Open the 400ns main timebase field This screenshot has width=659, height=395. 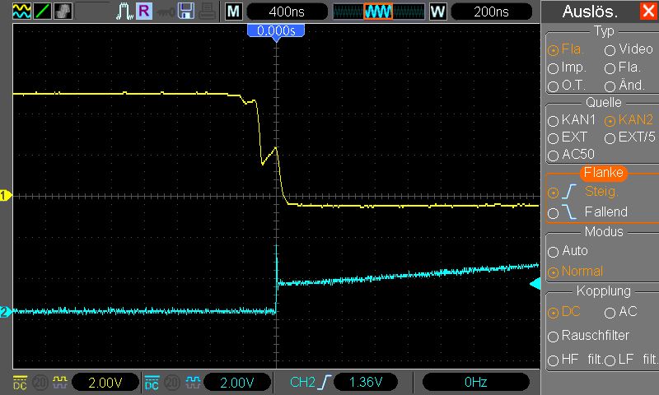click(287, 12)
